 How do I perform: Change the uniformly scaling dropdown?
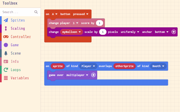pyautogui.click(x=130, y=32)
